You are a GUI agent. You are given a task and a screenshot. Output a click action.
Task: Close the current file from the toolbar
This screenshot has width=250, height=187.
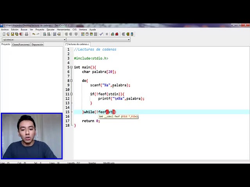[21, 34]
